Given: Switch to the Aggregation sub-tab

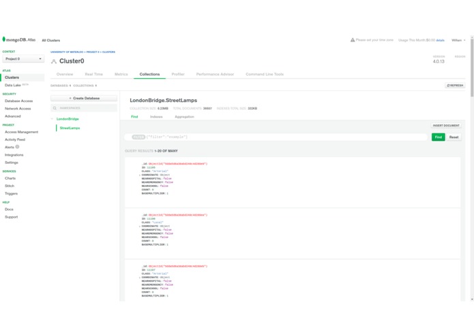Looking at the screenshot, I should [184, 116].
